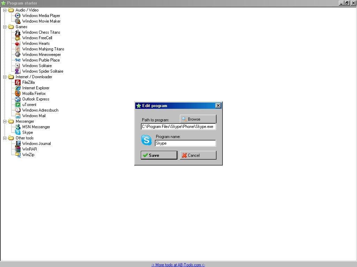This screenshot has width=357, height=267.
Task: Select the Mozilla Firefox label
Action: point(34,94)
